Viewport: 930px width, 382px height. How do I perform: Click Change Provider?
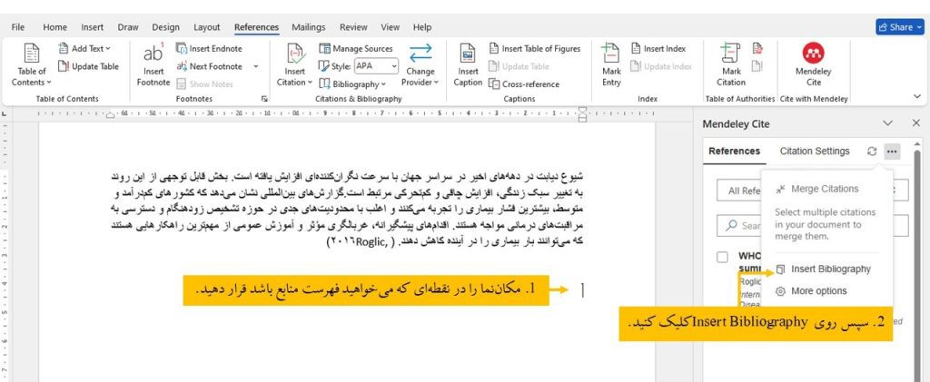[420, 65]
